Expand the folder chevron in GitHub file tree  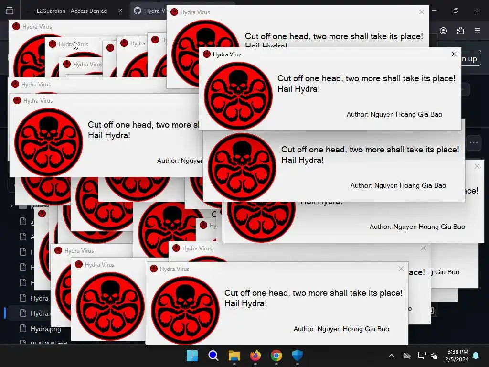[x=11, y=206]
